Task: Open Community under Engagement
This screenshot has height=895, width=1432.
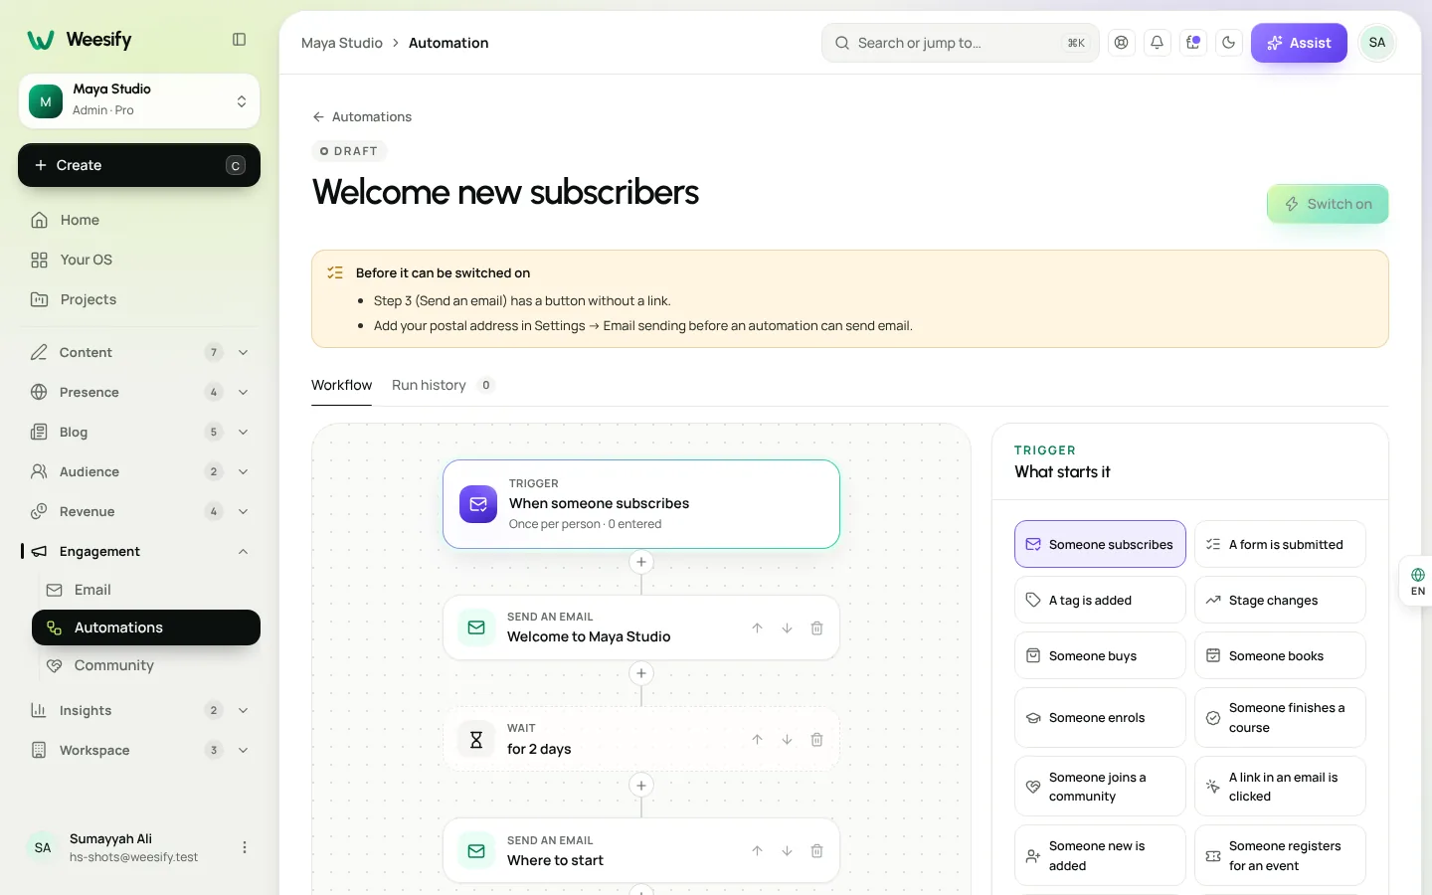Action: pos(146,665)
